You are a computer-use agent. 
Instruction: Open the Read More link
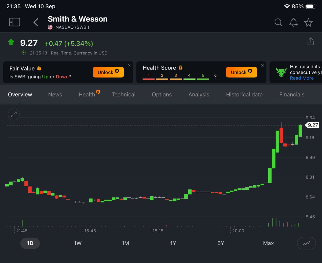click(x=302, y=78)
